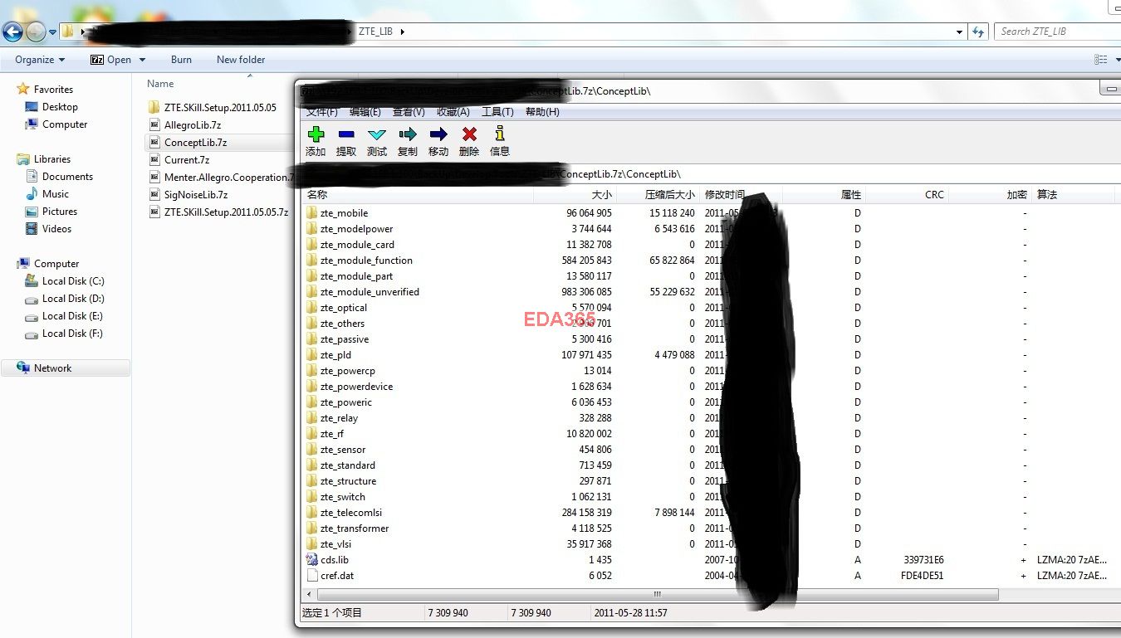Screen dimensions: 1121x638
Task: Click the Burn button in Explorer
Action: coord(181,60)
